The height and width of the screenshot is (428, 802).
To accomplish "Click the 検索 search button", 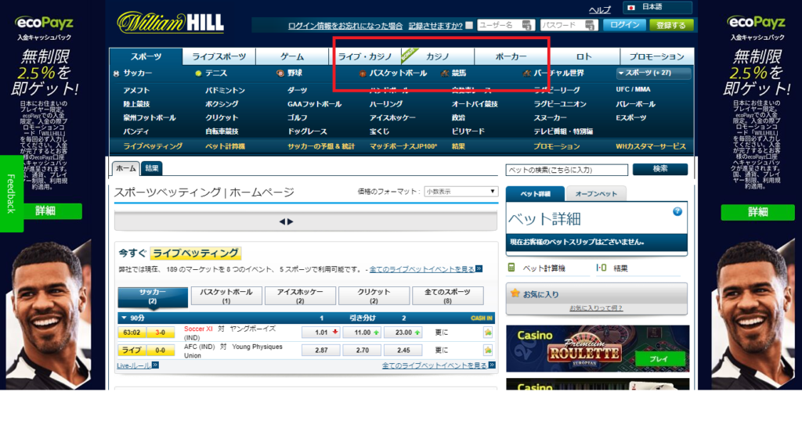I will click(659, 169).
